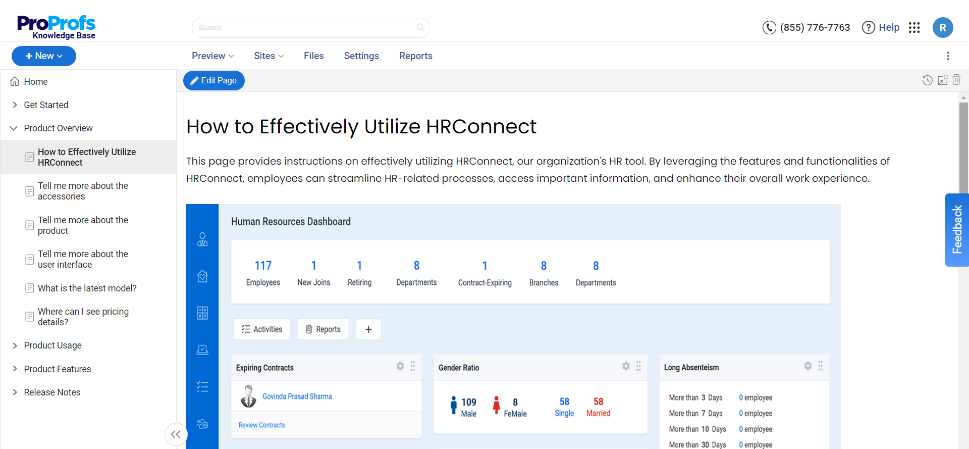Click the house icon in dashboard sidebar

tap(202, 276)
